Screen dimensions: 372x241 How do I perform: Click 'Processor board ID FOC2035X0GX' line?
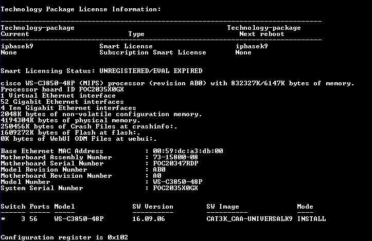(x=62, y=89)
